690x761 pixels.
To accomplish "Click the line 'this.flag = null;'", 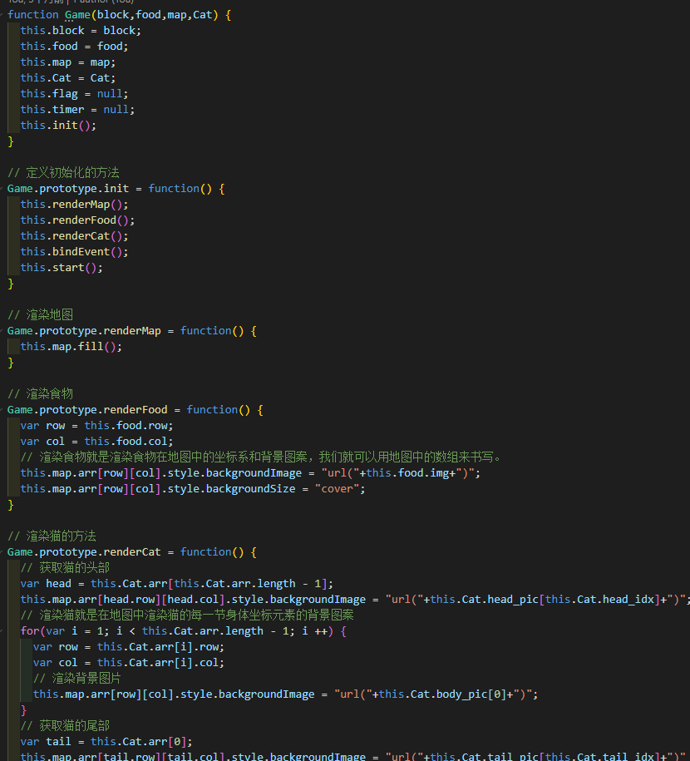I will (x=74, y=94).
